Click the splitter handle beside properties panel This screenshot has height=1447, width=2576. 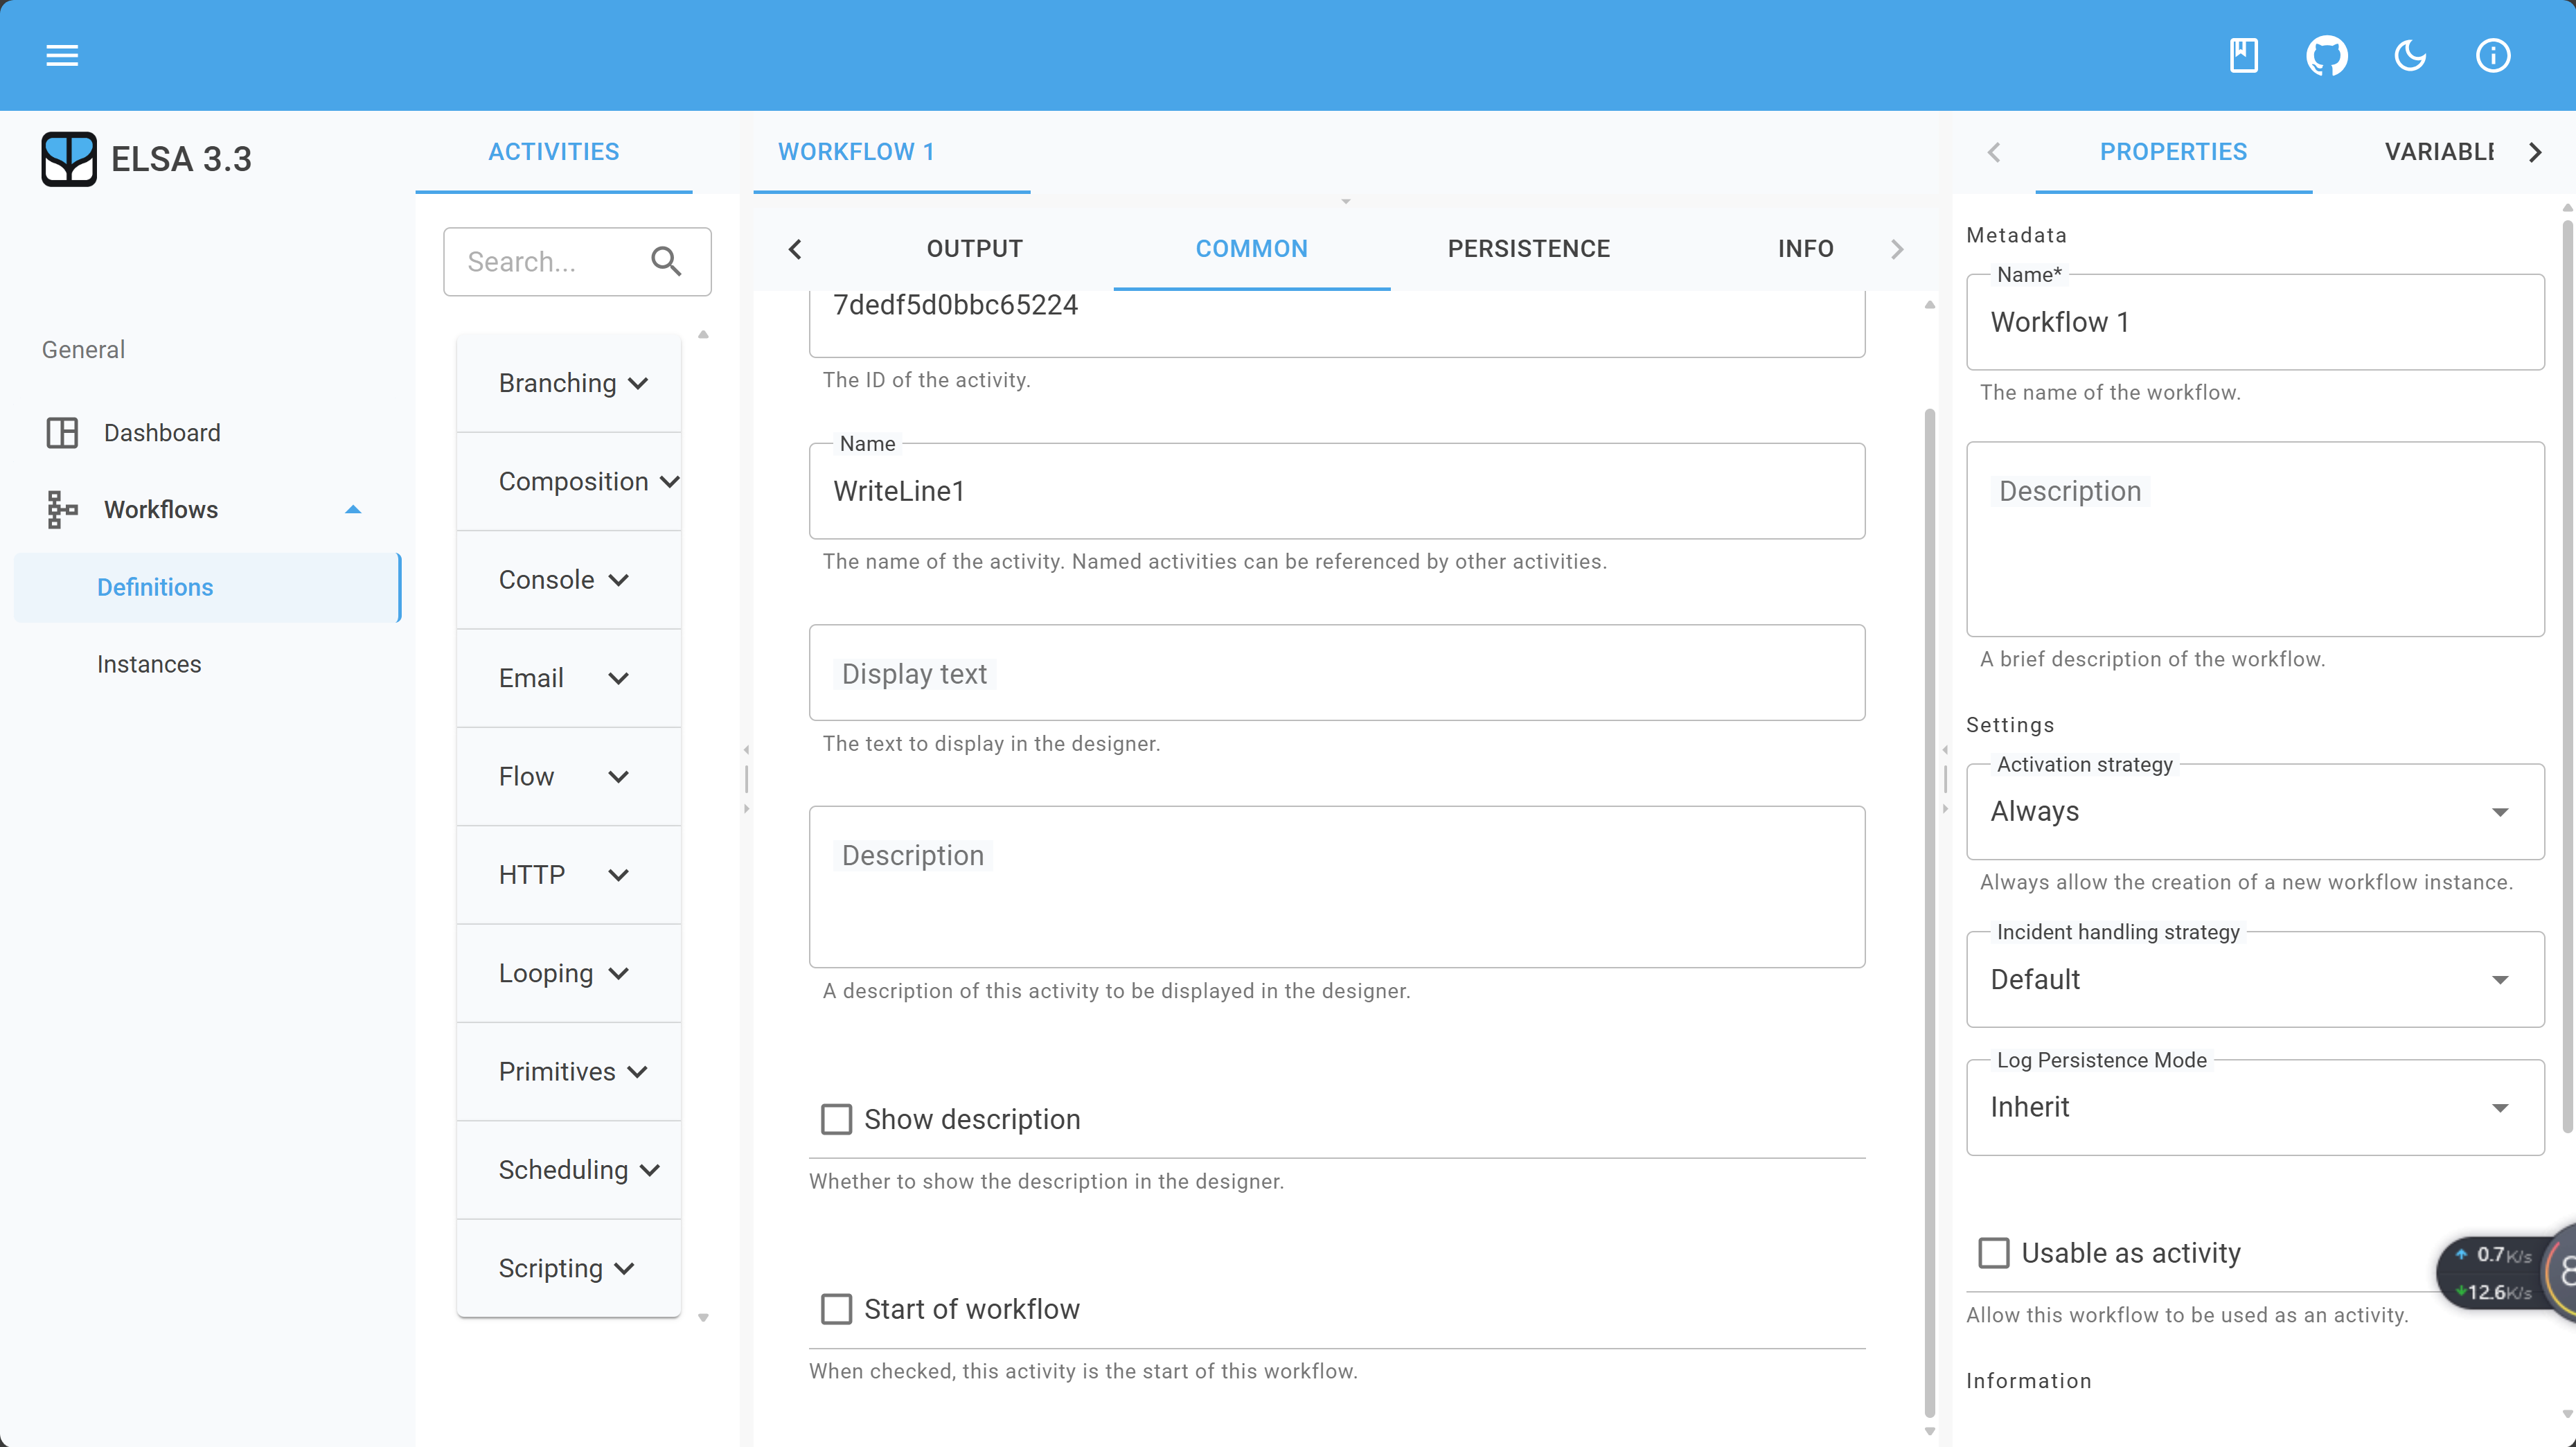(x=1945, y=779)
